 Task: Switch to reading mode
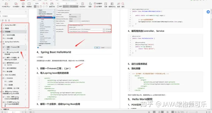(x=29, y=5)
